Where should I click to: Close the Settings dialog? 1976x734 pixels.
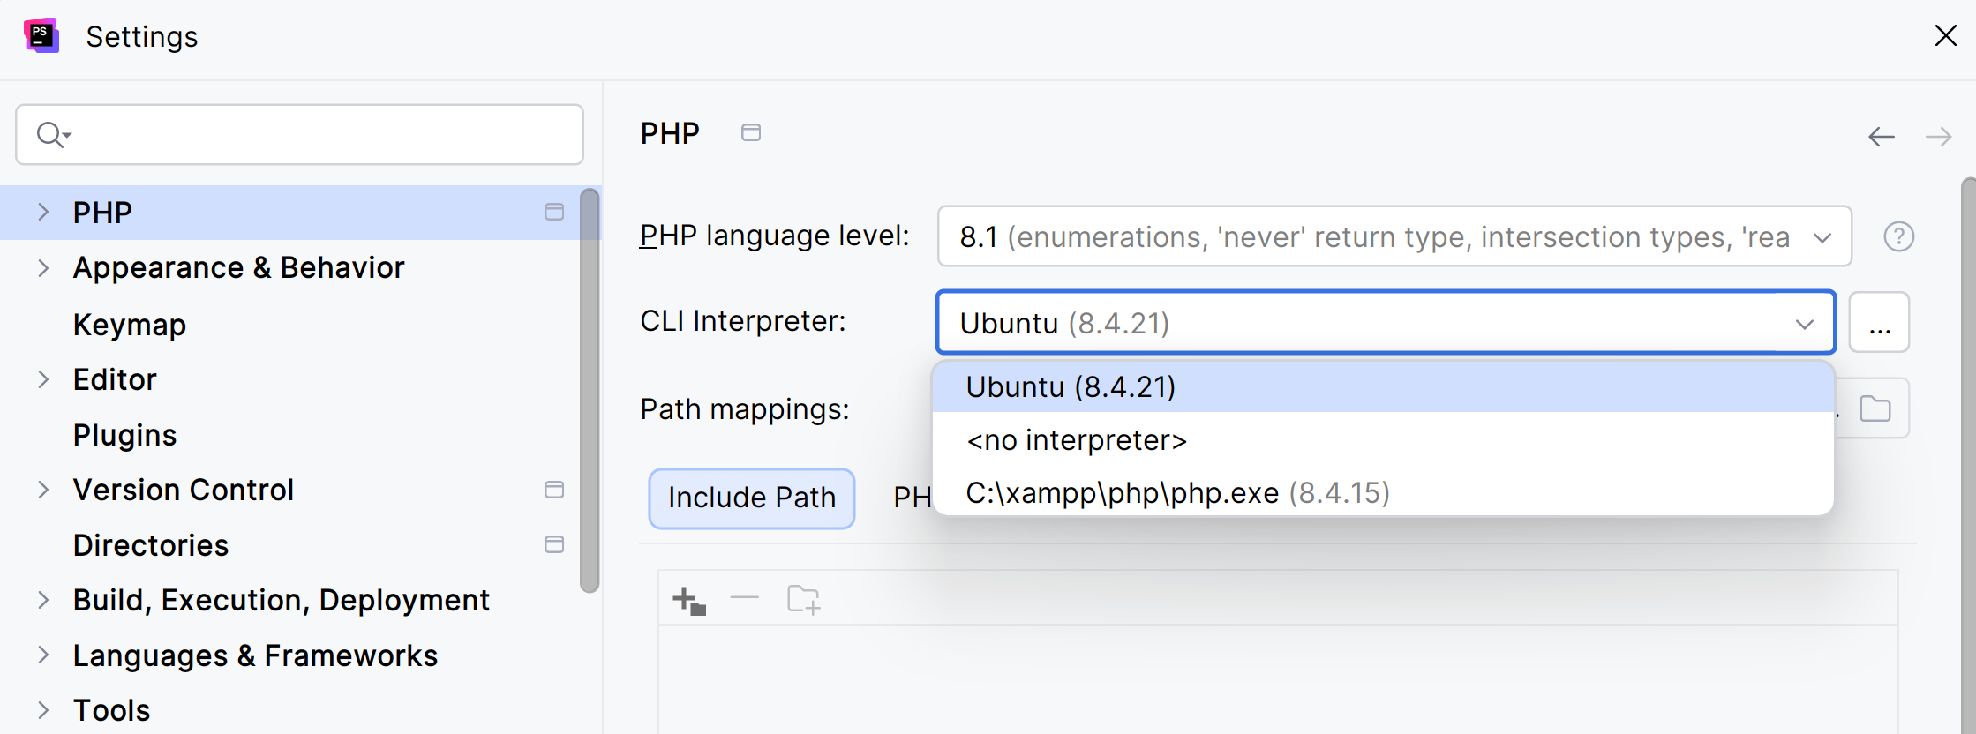click(x=1946, y=35)
